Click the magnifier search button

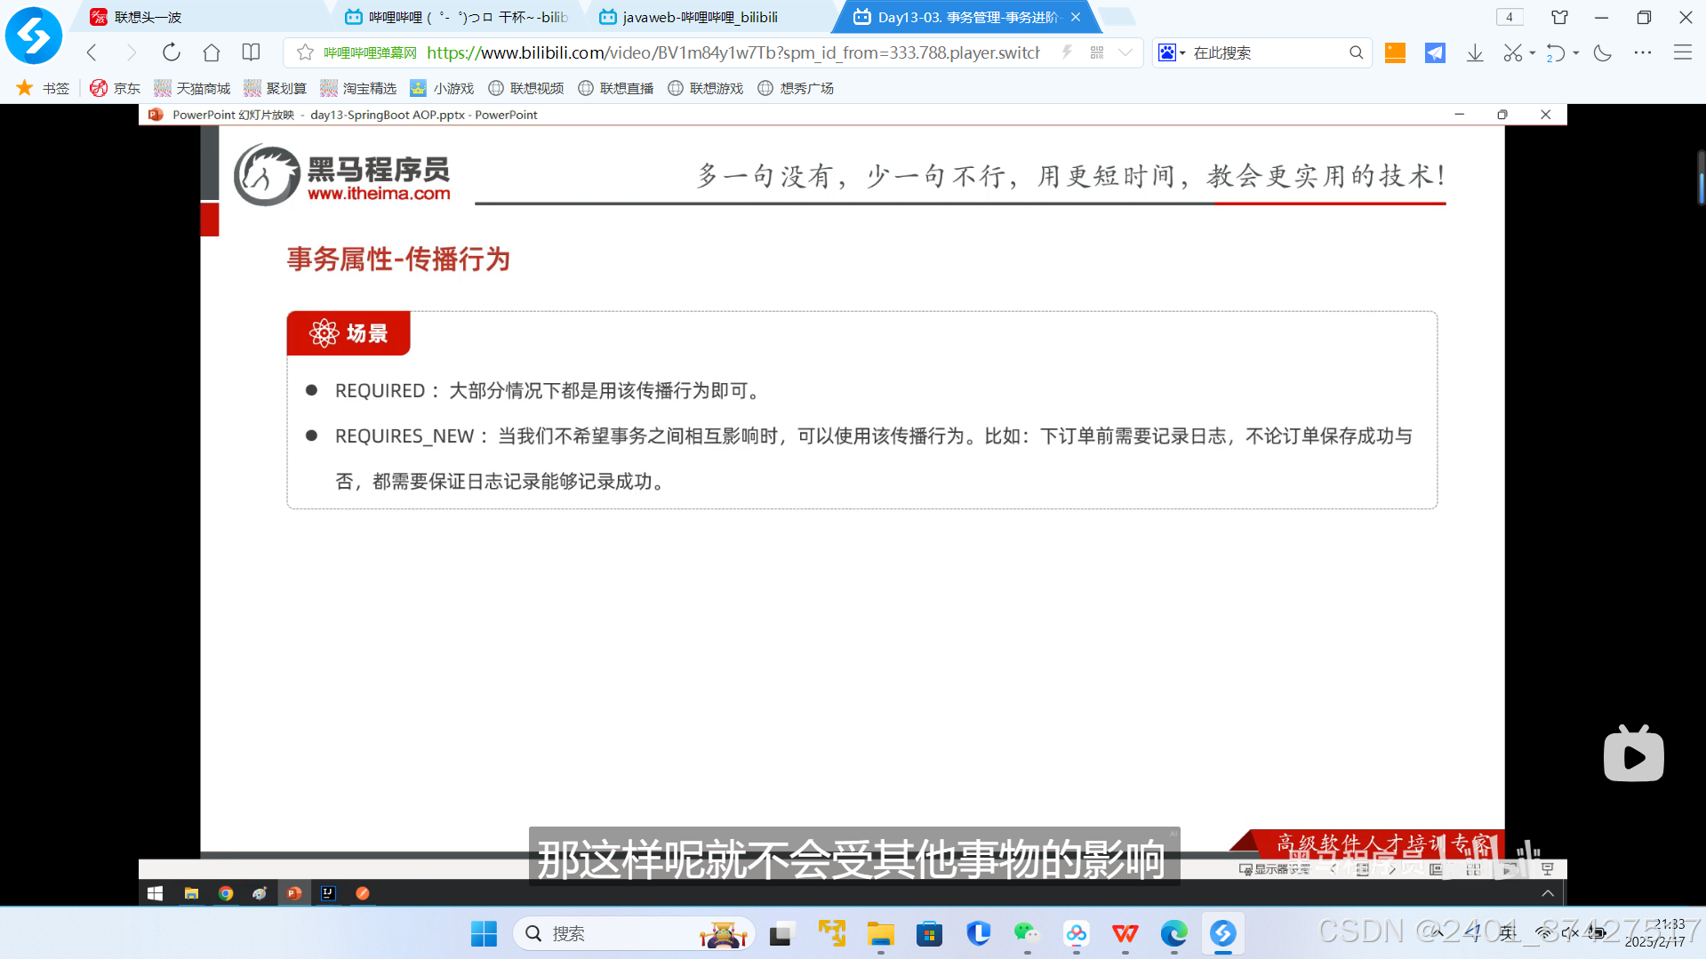pos(1356,52)
